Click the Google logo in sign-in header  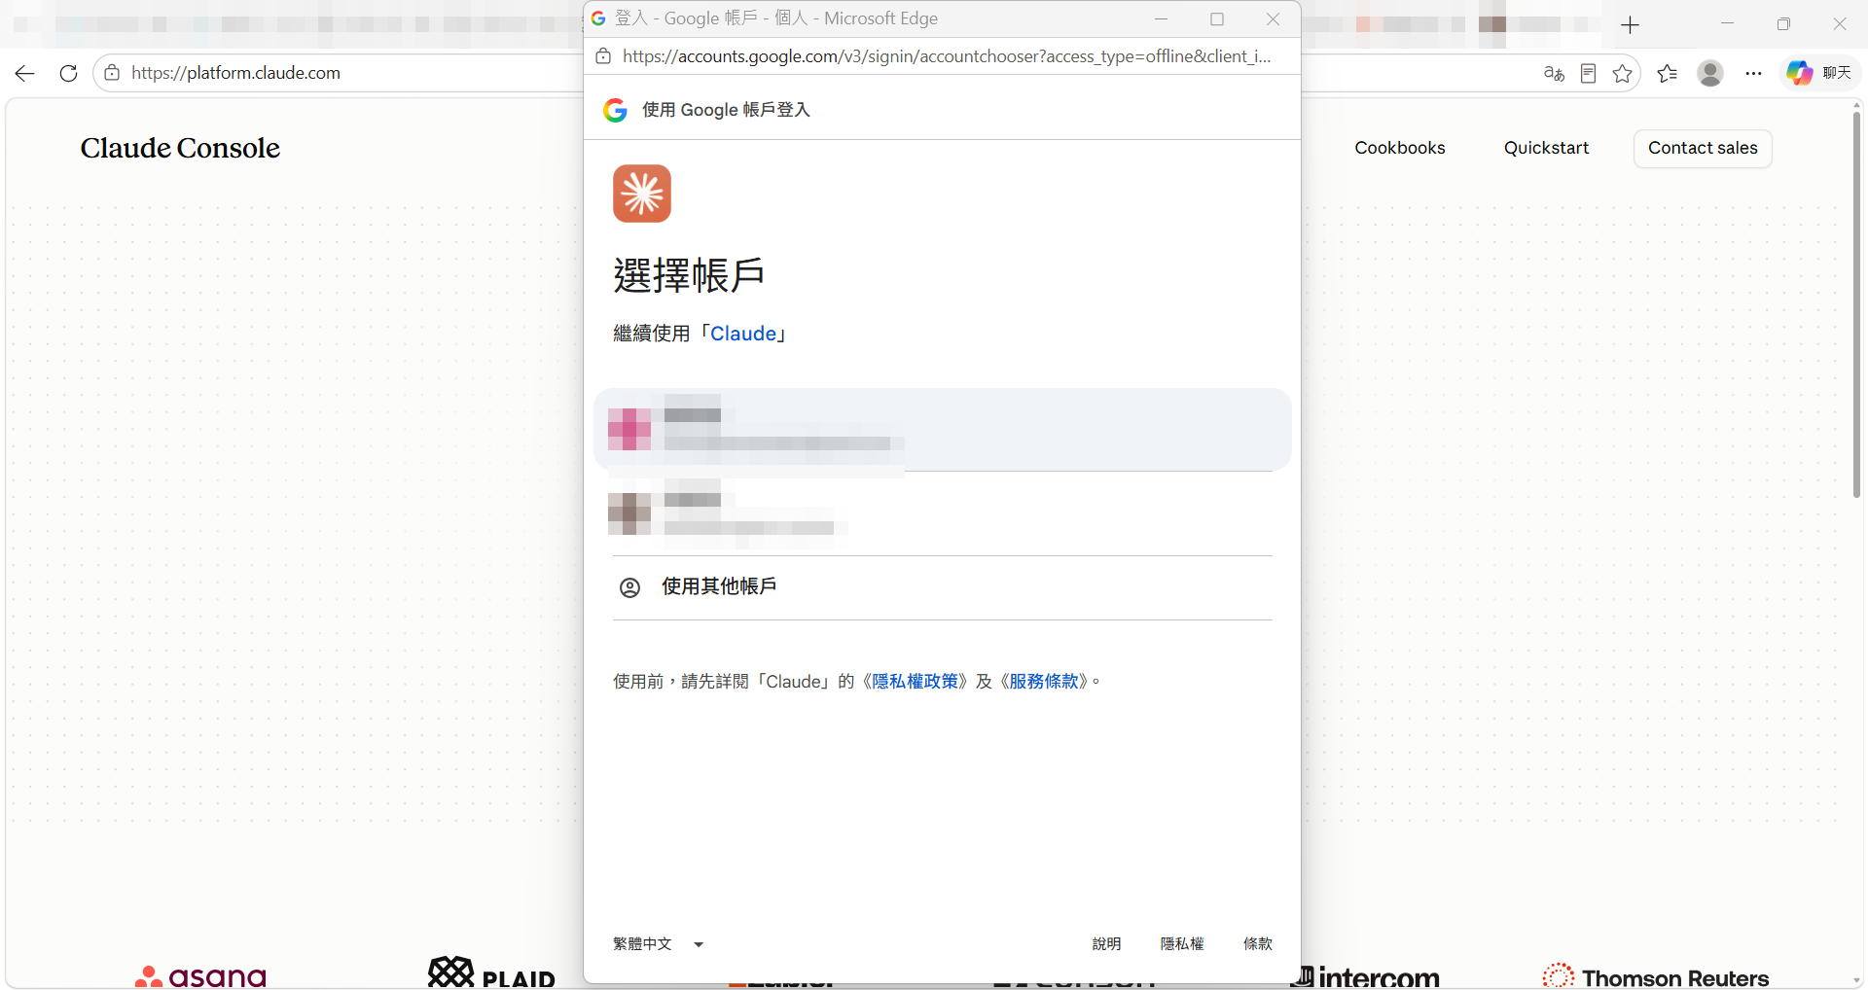coord(615,110)
